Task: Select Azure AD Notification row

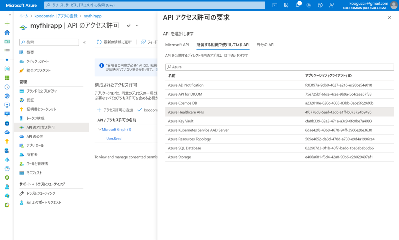Action: pos(279,85)
